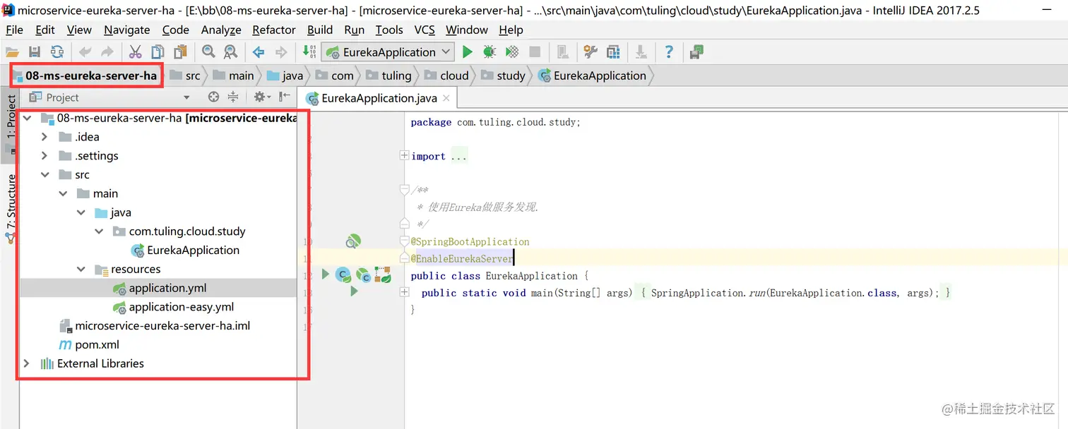Open the Project view type dropdown
The height and width of the screenshot is (429, 1068).
point(186,97)
